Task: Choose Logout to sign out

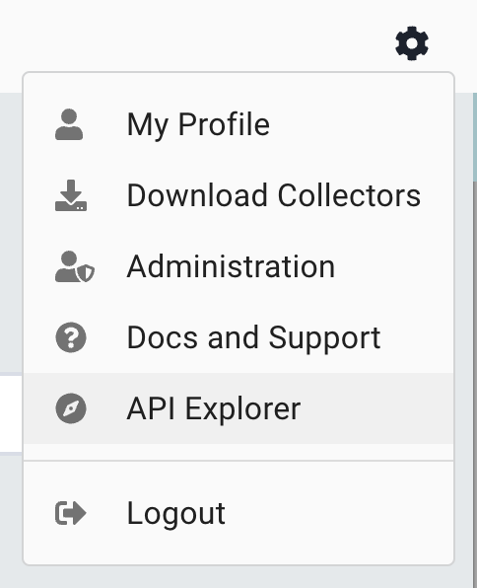Action: coord(238,513)
